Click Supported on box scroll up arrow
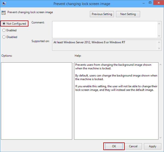 click(x=159, y=42)
